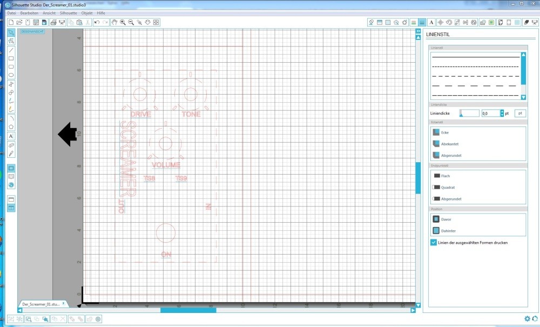
Task: Open the Datei menu
Action: (x=11, y=13)
